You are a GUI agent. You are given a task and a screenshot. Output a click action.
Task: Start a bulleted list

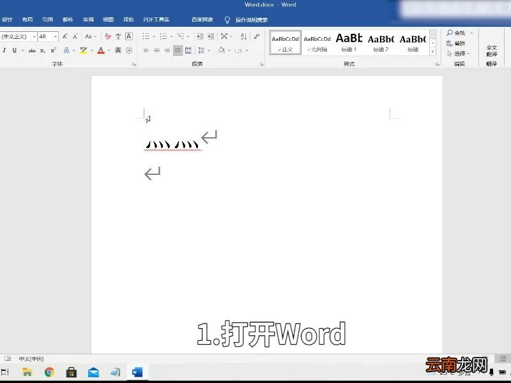click(146, 36)
